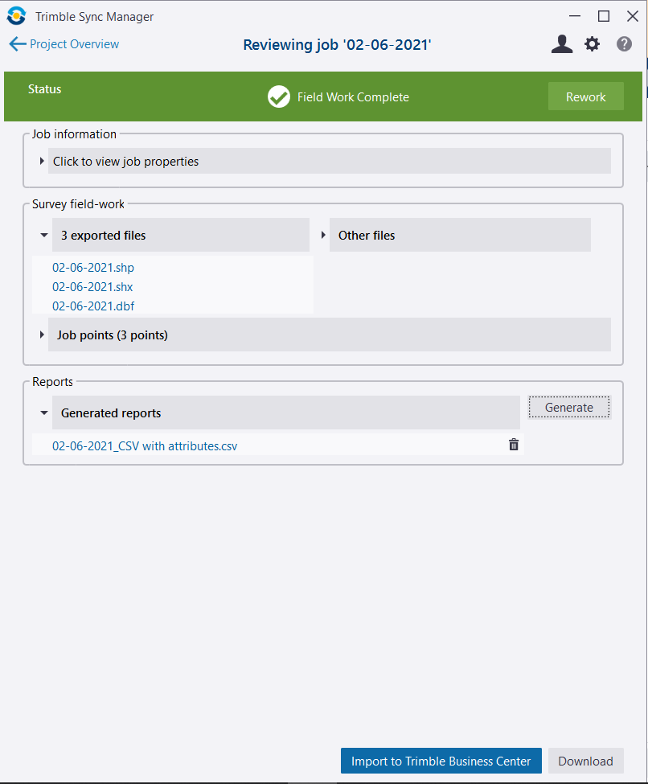Open file 02-06-2021.shx
This screenshot has width=648, height=784.
(92, 287)
